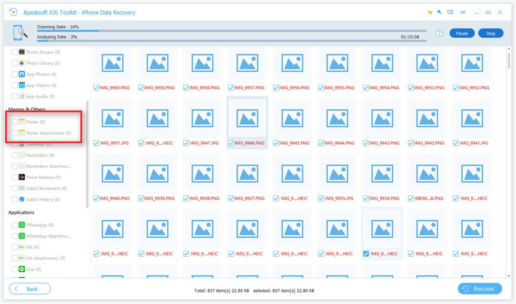Click the Reminders Attachme... icon
516x304 pixels.
pyautogui.click(x=21, y=166)
